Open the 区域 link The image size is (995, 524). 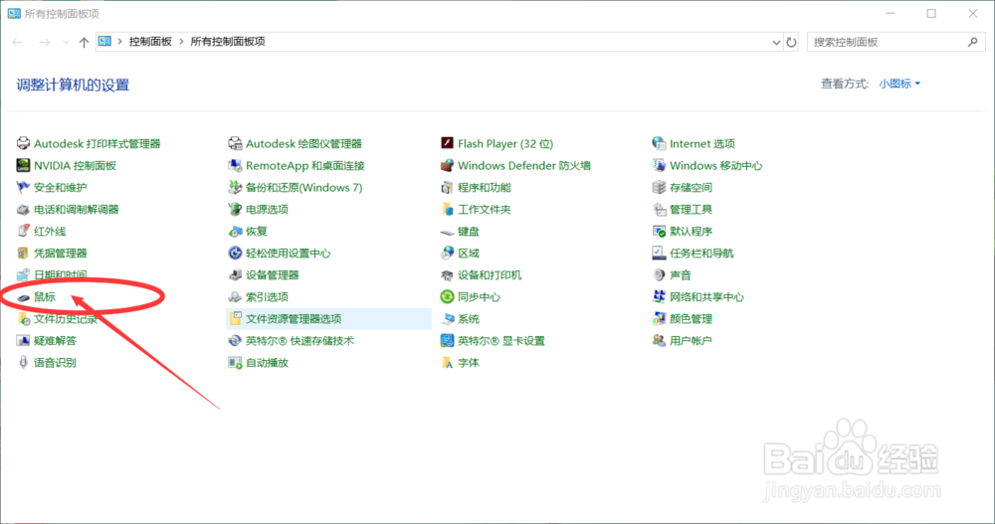point(469,254)
